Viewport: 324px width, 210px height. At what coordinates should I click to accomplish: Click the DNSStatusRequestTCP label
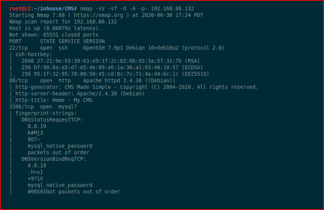click(x=52, y=120)
